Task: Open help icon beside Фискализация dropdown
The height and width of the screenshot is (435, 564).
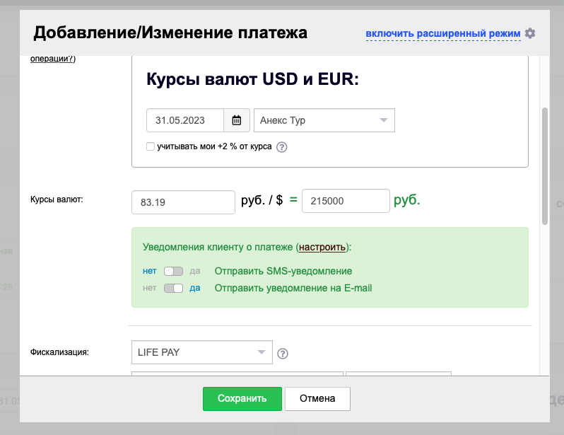Action: (x=283, y=354)
